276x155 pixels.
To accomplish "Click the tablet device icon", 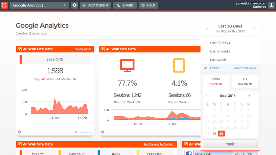I will click(x=179, y=66).
